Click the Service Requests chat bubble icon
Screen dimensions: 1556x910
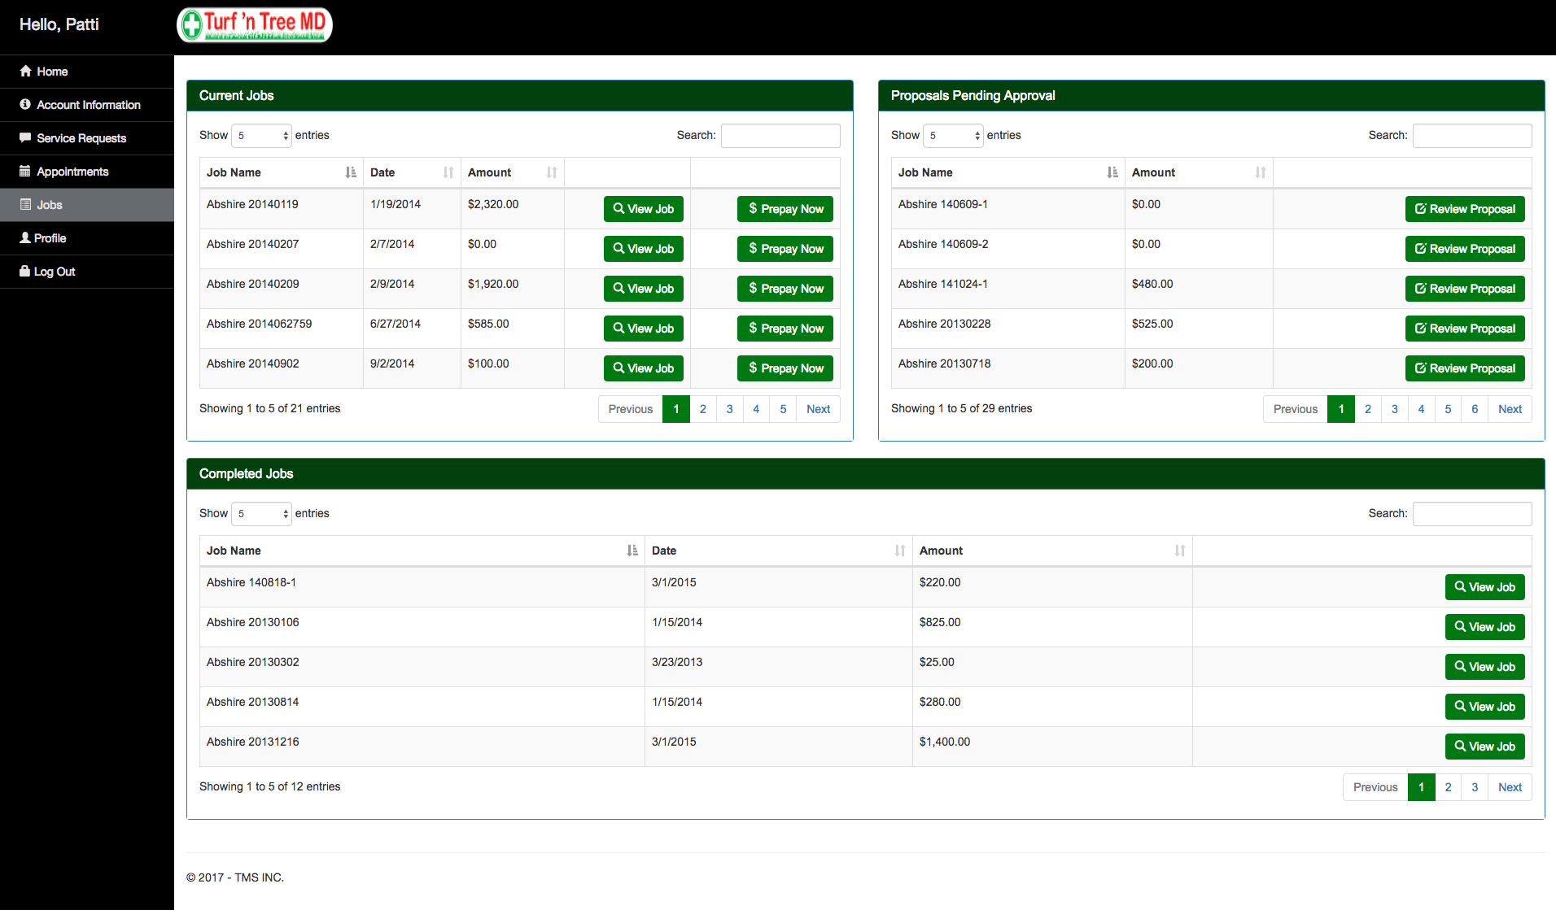point(25,137)
